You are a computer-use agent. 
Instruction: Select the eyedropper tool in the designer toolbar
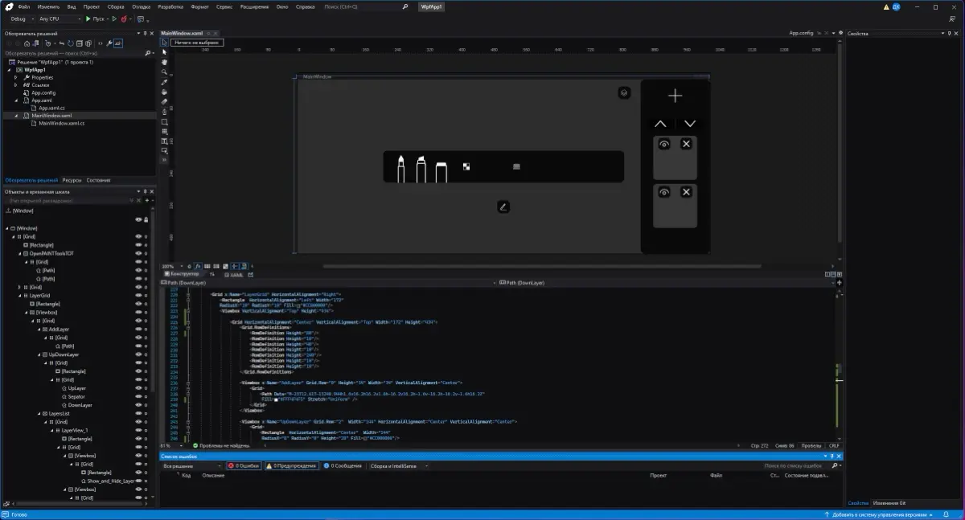pos(164,84)
